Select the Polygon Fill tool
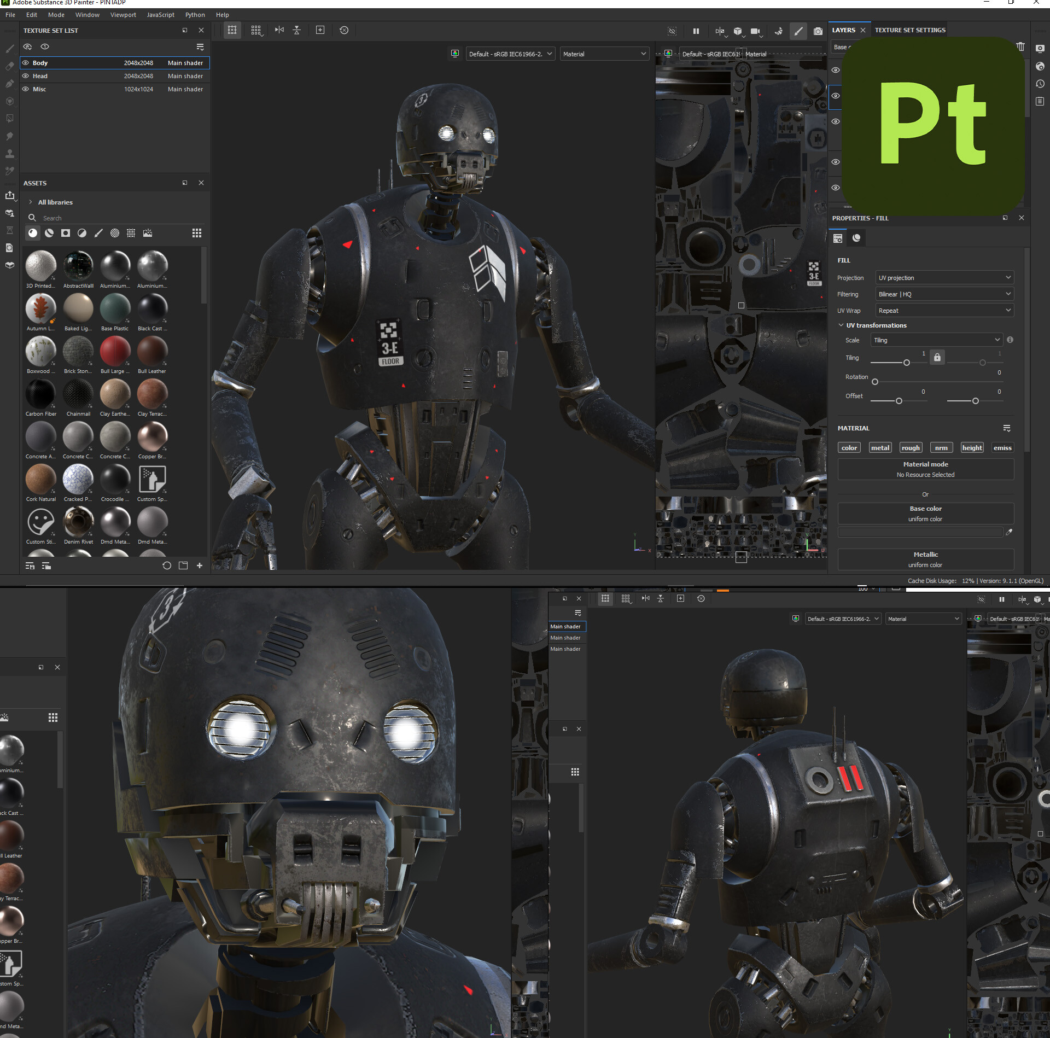This screenshot has width=1050, height=1038. [x=9, y=101]
